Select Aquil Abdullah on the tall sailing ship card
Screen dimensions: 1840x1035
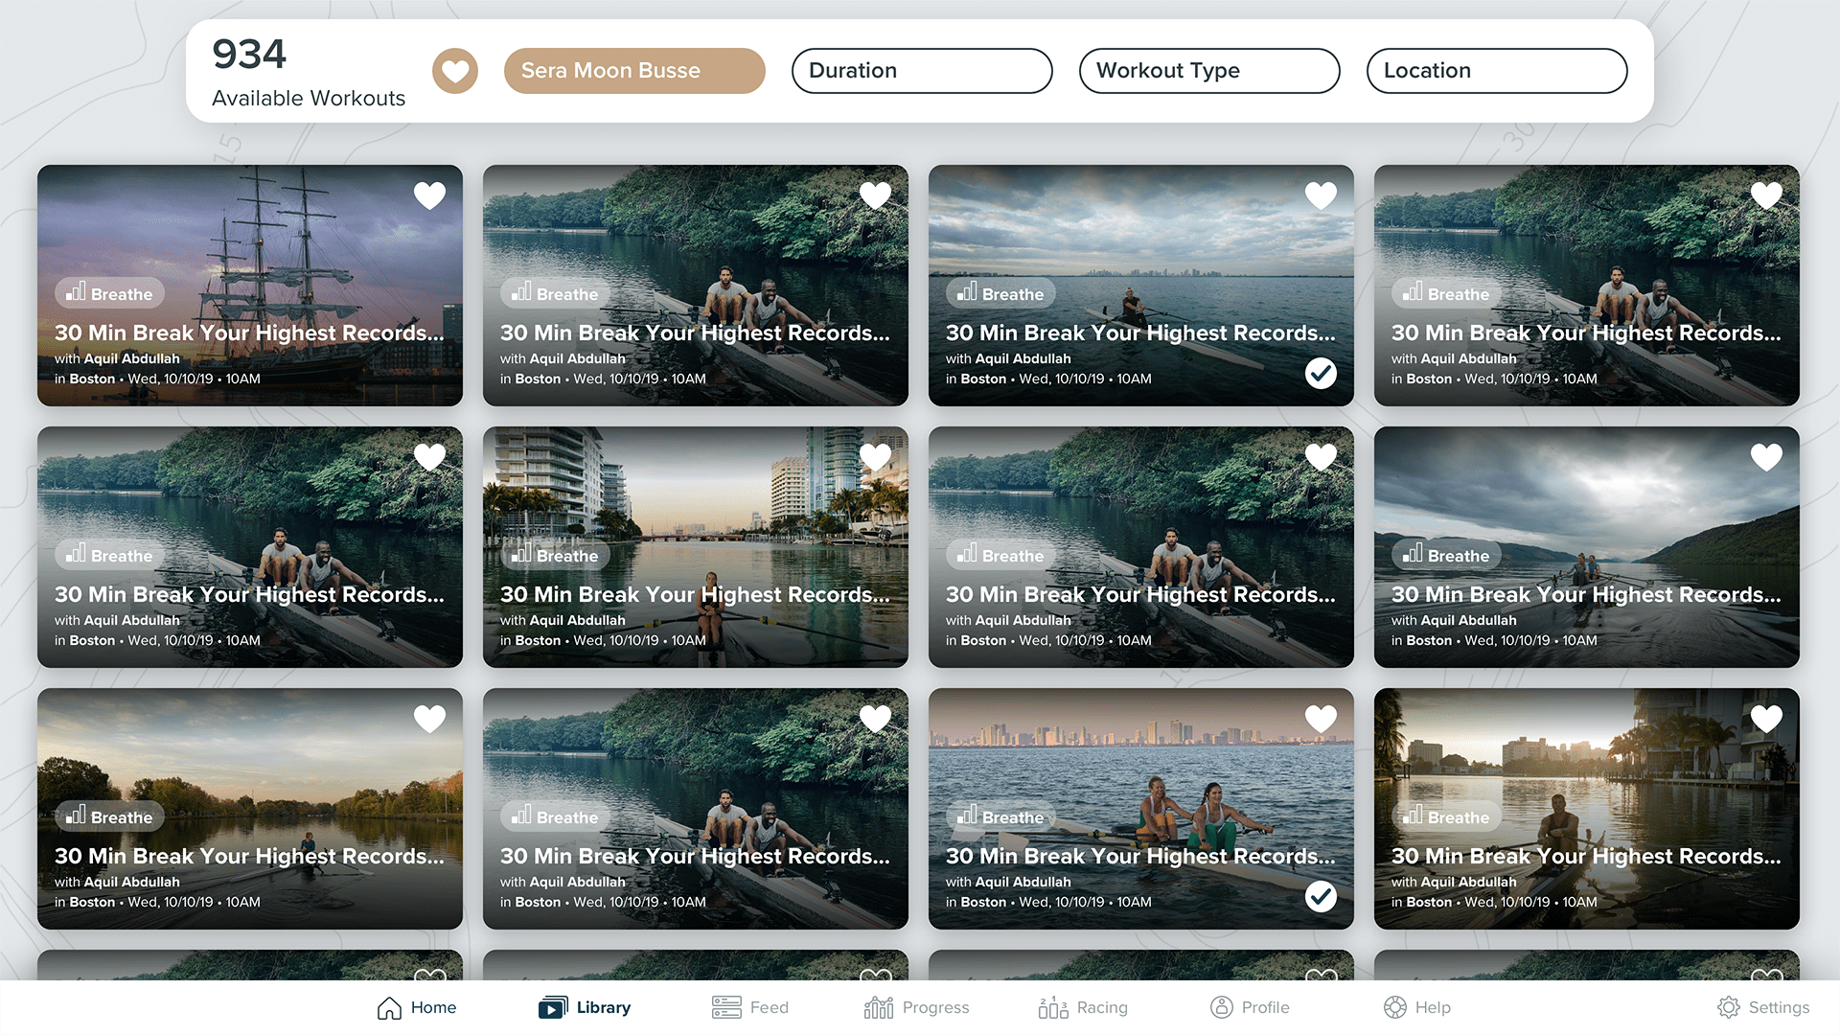coord(132,358)
